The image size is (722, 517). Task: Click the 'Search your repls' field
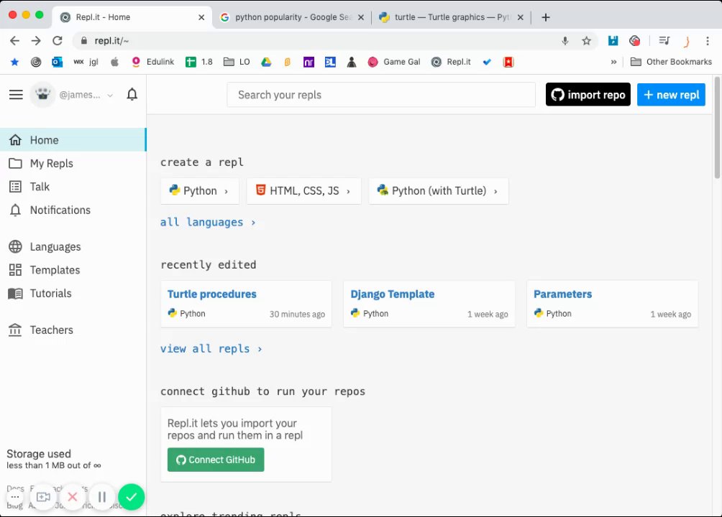pyautogui.click(x=380, y=95)
